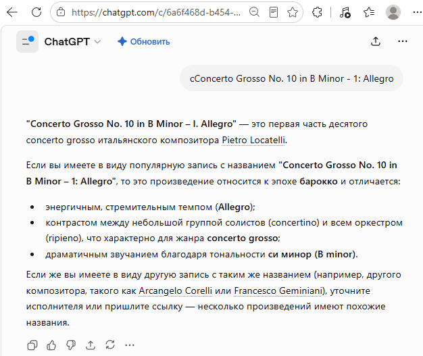
Task: Share this conversation from the header
Action: pyautogui.click(x=376, y=41)
